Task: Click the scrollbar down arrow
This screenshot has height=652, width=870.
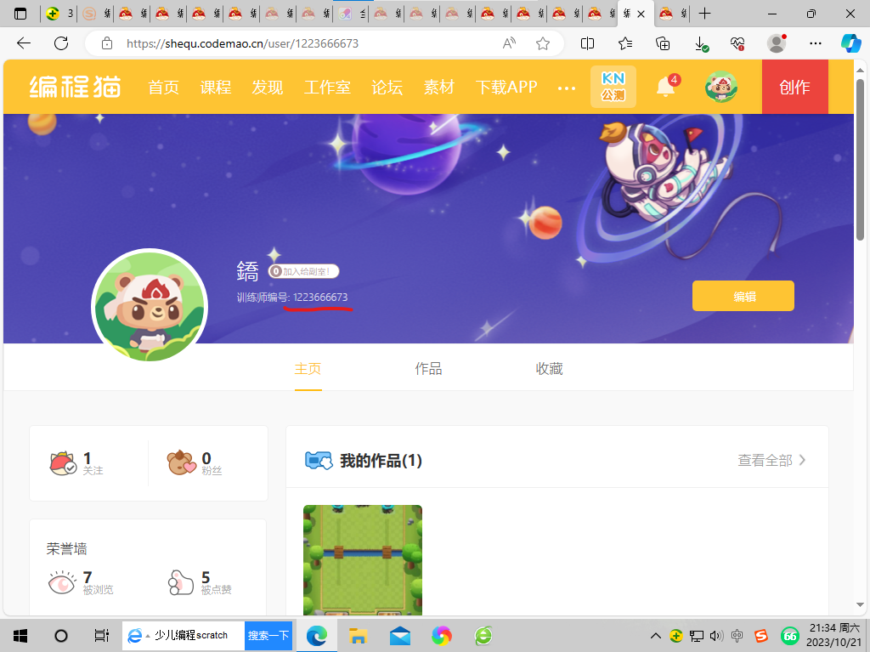Action: pos(860,604)
